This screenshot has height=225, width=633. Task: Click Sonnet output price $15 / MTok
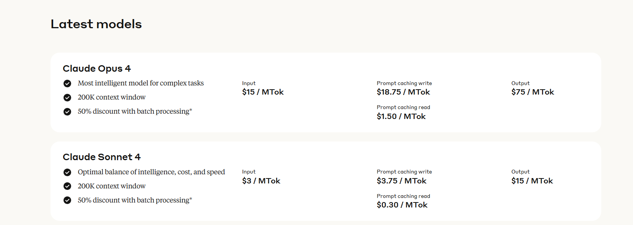532,181
